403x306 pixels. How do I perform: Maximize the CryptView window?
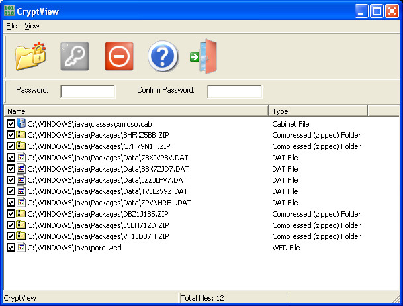[377, 11]
